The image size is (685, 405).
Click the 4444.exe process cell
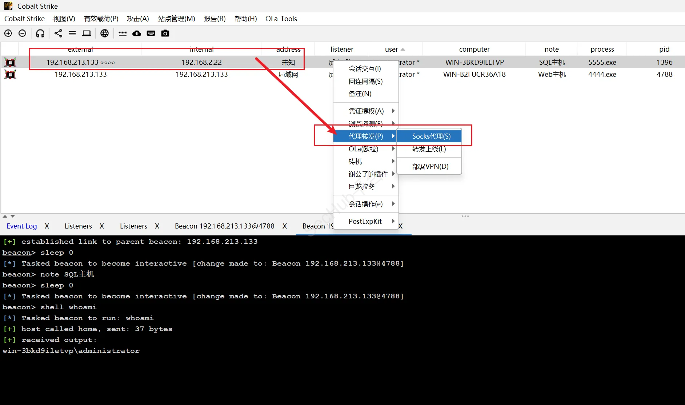[x=602, y=74]
